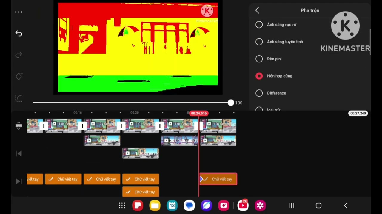Select the video layer above selected handwriting clip

[x=218, y=141]
